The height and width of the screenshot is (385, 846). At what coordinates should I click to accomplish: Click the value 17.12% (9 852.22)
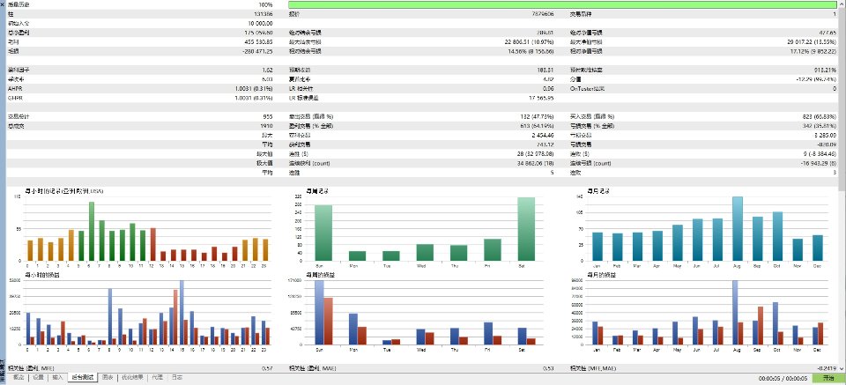coord(813,51)
